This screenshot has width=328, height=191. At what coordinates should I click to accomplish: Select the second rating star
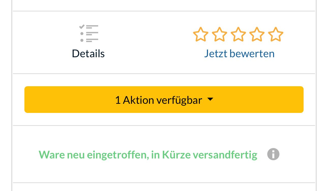[x=219, y=34]
